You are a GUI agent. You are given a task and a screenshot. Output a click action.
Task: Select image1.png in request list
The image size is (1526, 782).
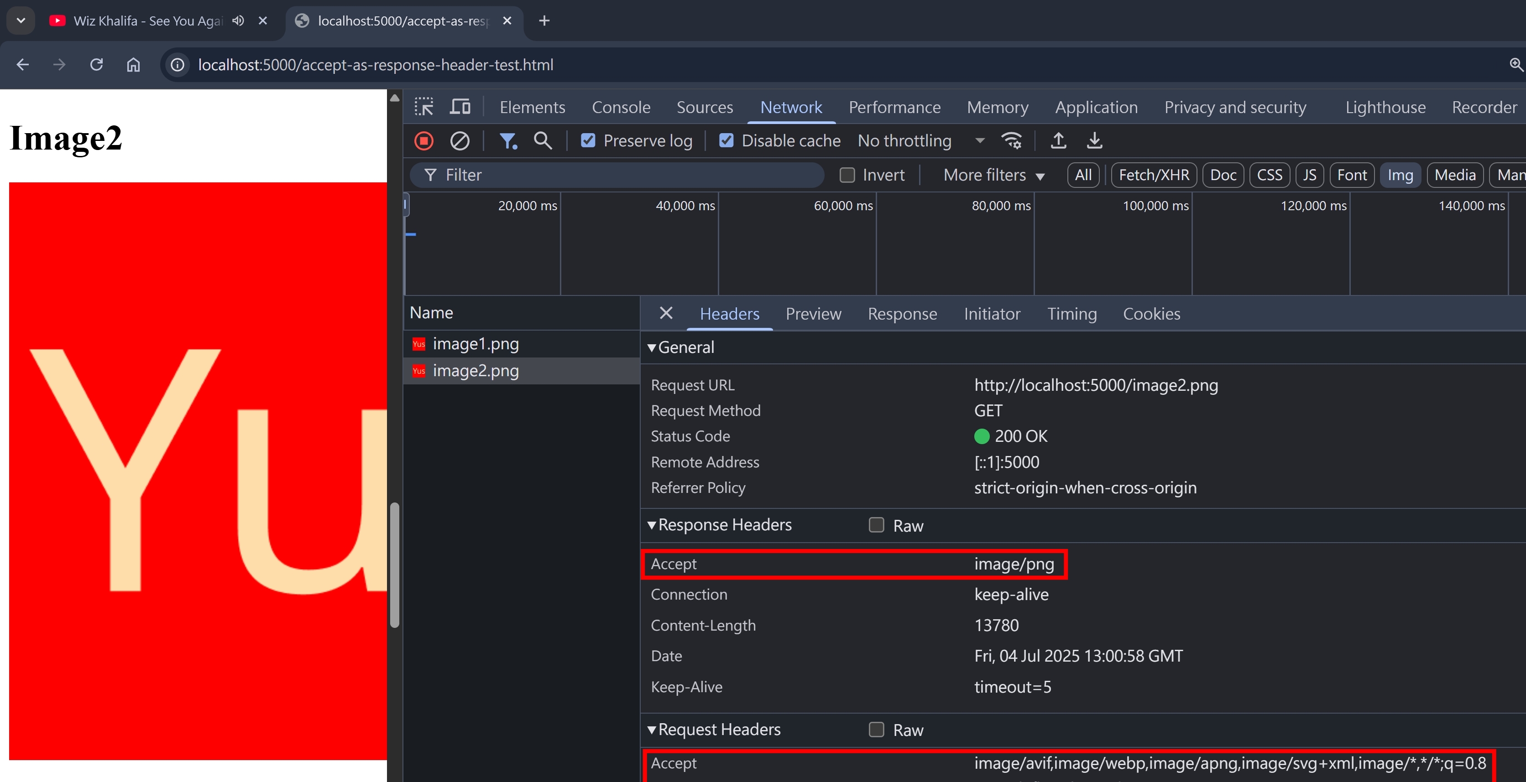point(521,344)
